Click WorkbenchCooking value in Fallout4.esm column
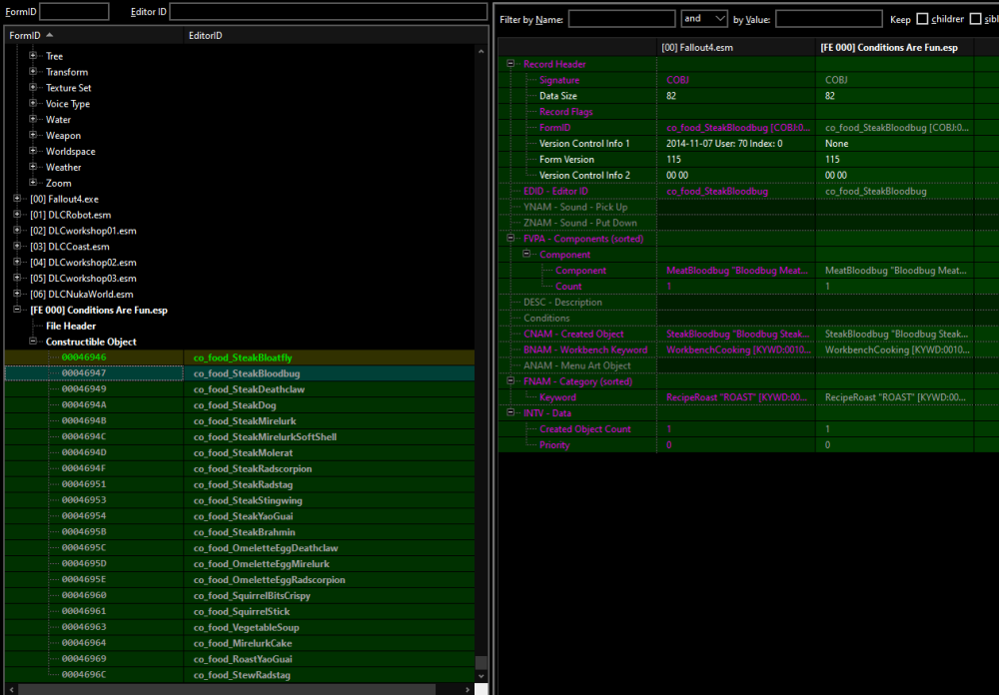The image size is (999, 695). tap(738, 349)
